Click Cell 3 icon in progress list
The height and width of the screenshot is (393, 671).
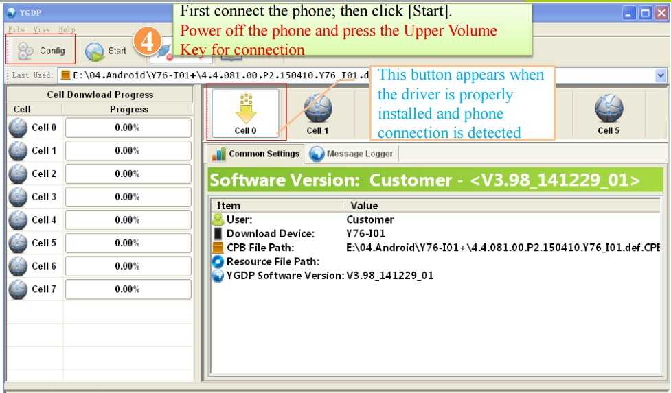18,197
